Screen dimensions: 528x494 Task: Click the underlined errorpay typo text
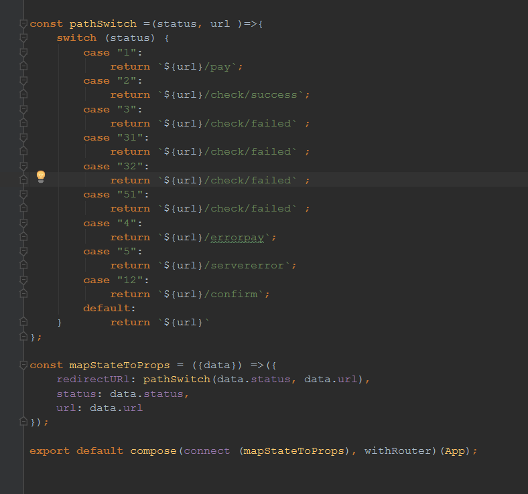pyautogui.click(x=237, y=238)
